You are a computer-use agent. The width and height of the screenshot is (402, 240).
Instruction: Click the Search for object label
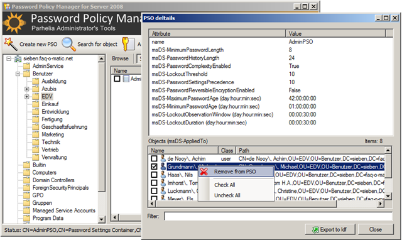(97, 44)
